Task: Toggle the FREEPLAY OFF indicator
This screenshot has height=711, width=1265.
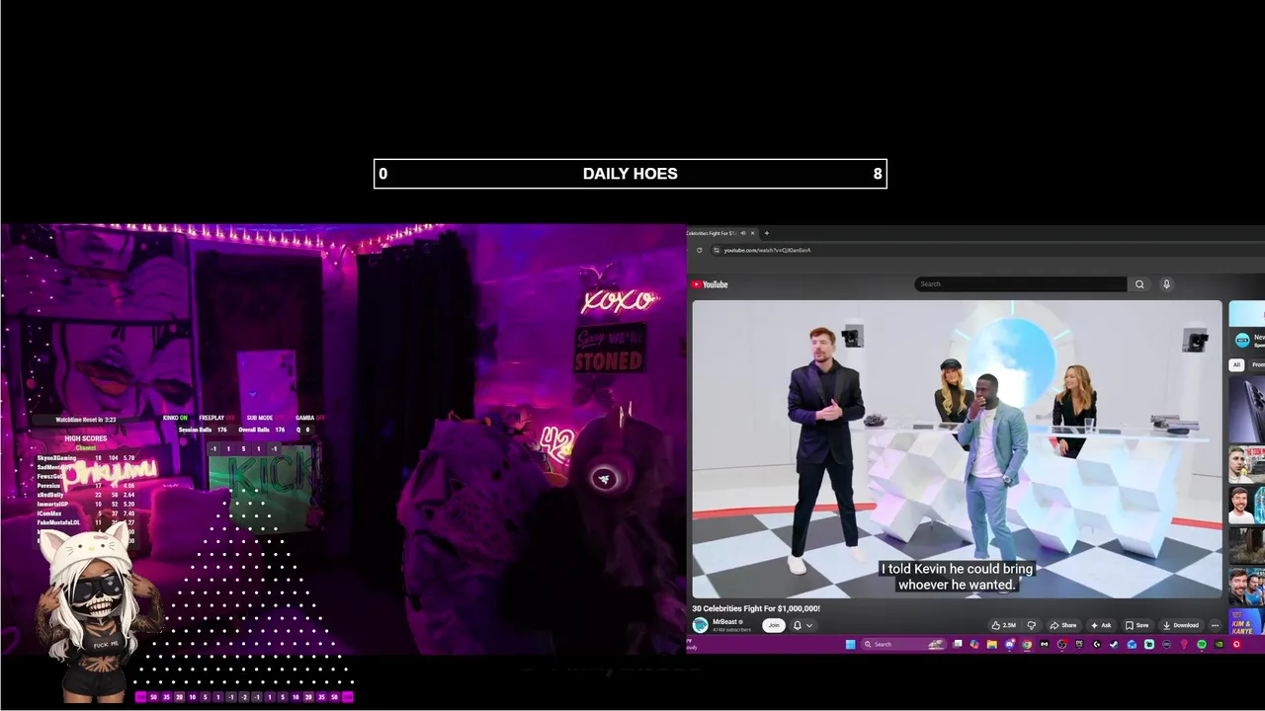Action: tap(216, 418)
